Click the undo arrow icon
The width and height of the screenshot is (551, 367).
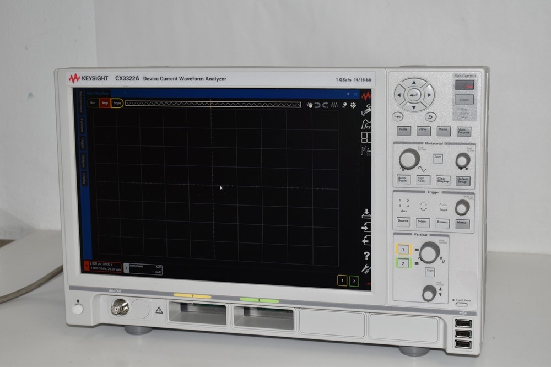tap(316, 105)
